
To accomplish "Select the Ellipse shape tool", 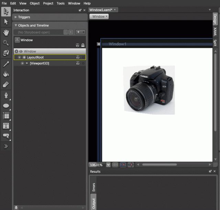I will (6, 106).
